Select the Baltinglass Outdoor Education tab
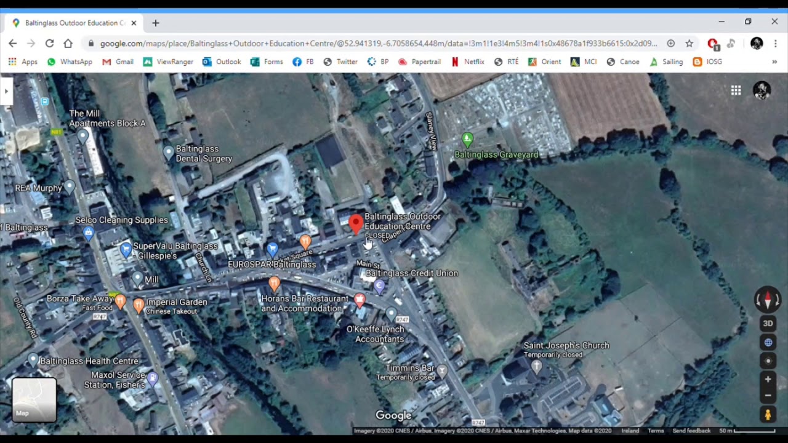This screenshot has height=443, width=788. click(x=74, y=23)
